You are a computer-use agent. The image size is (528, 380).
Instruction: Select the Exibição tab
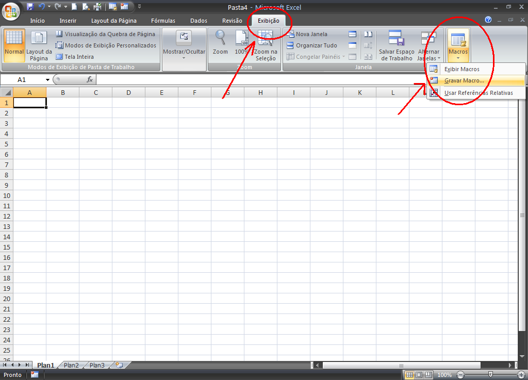(268, 21)
